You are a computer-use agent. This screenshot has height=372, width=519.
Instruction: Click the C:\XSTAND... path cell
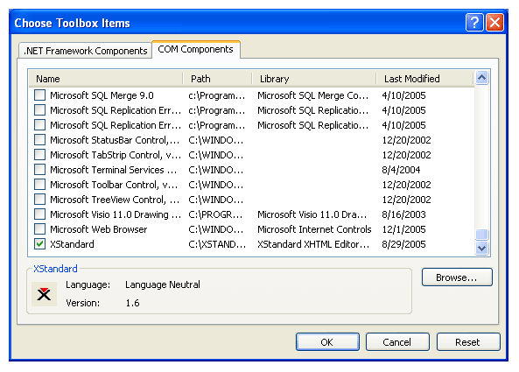pyautogui.click(x=217, y=244)
